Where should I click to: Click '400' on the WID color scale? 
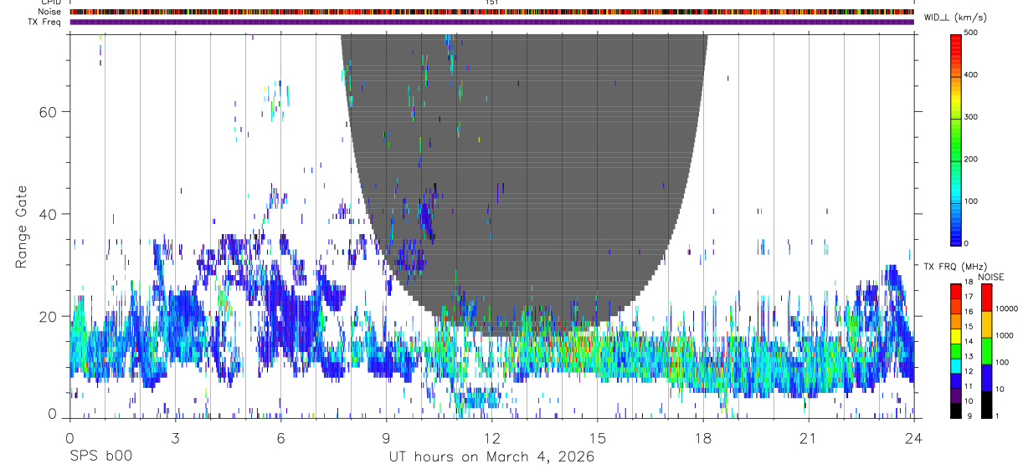971,74
